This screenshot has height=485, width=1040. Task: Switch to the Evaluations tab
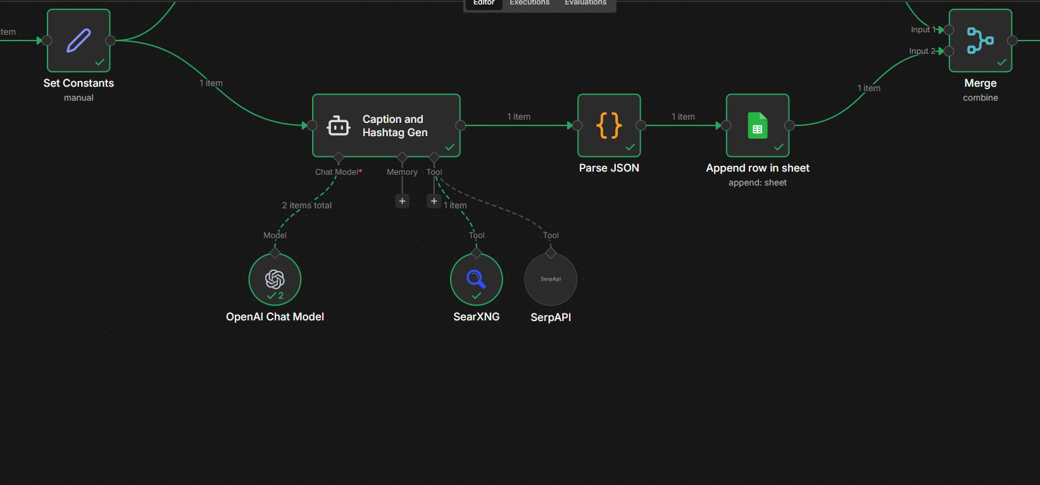585,3
